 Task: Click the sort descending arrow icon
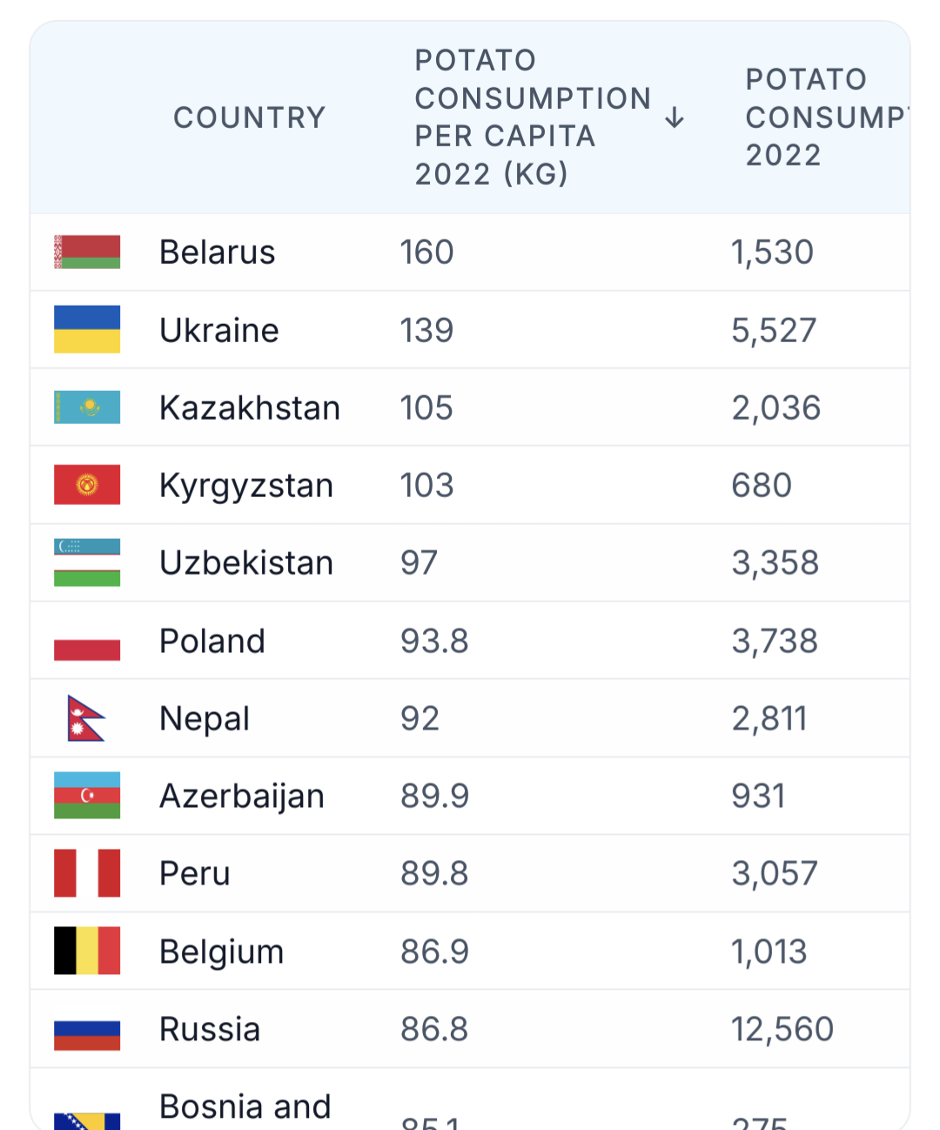(675, 118)
